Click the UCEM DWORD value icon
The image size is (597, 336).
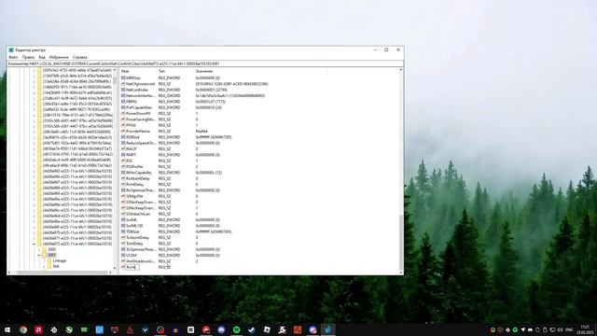click(123, 255)
